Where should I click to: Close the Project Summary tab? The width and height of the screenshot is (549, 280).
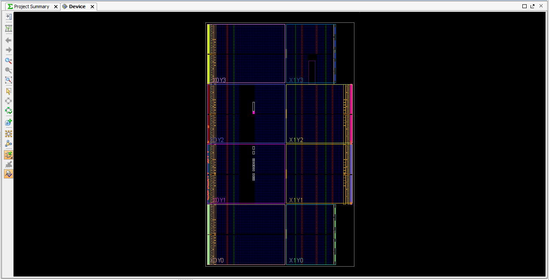[55, 6]
